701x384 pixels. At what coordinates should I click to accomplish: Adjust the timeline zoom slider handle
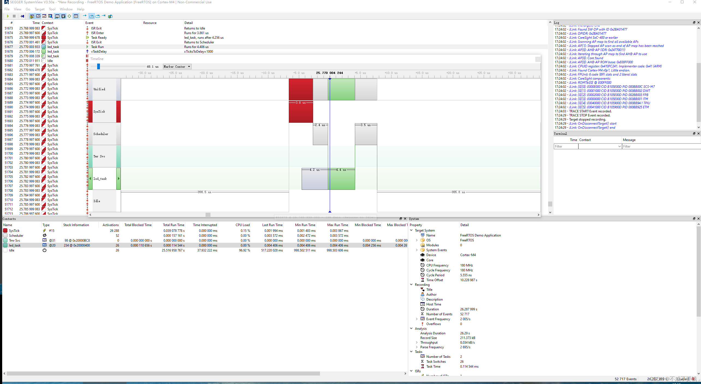point(99,66)
